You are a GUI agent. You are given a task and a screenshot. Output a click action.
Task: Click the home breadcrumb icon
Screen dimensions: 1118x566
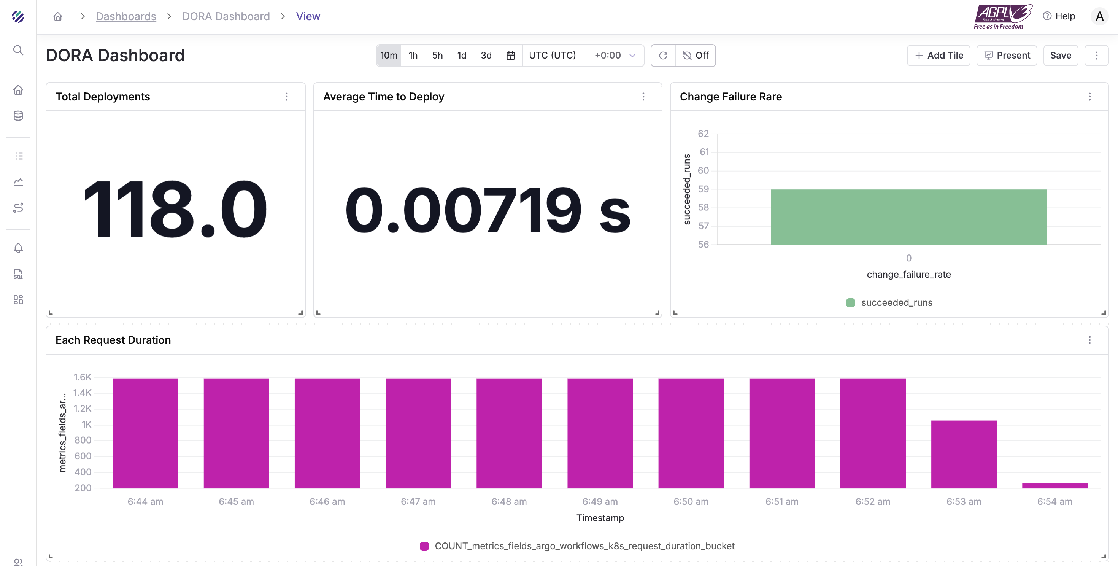point(58,16)
